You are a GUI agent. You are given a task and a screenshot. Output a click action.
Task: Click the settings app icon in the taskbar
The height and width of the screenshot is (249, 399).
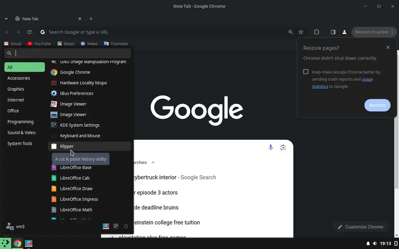click(29, 243)
